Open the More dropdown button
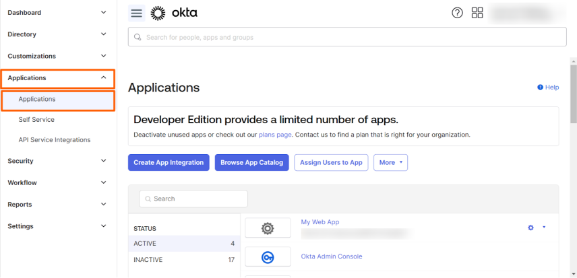577x278 pixels. (390, 162)
